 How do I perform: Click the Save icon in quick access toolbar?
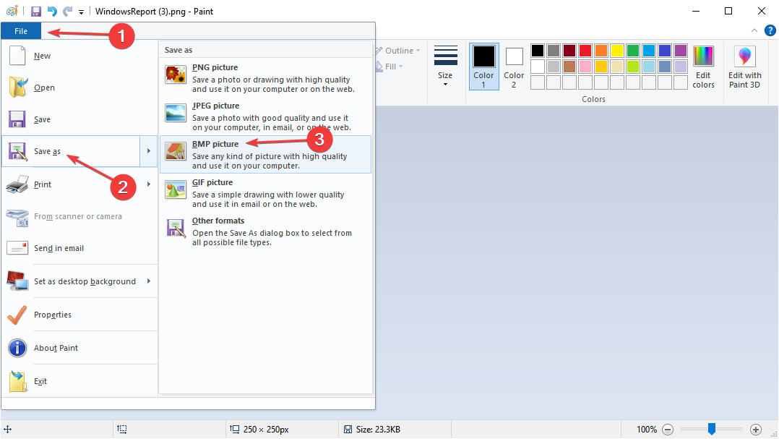(x=36, y=11)
